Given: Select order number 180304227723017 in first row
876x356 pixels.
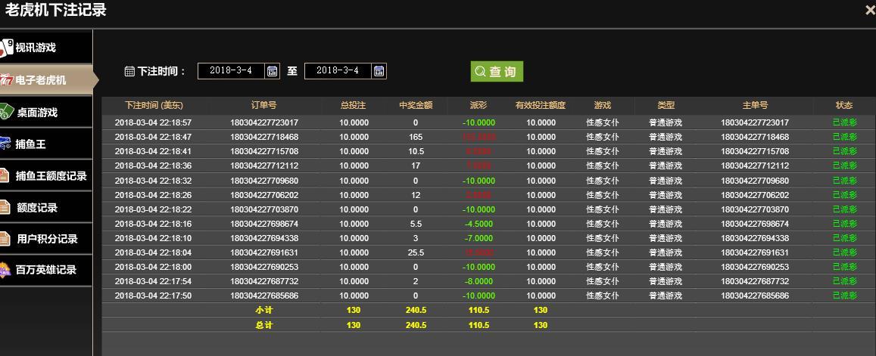Looking at the screenshot, I should [264, 122].
